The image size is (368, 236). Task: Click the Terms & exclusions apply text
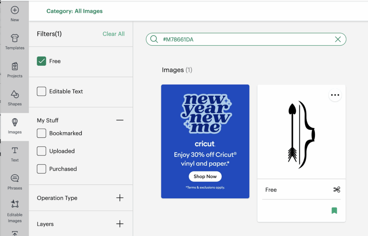(x=205, y=188)
